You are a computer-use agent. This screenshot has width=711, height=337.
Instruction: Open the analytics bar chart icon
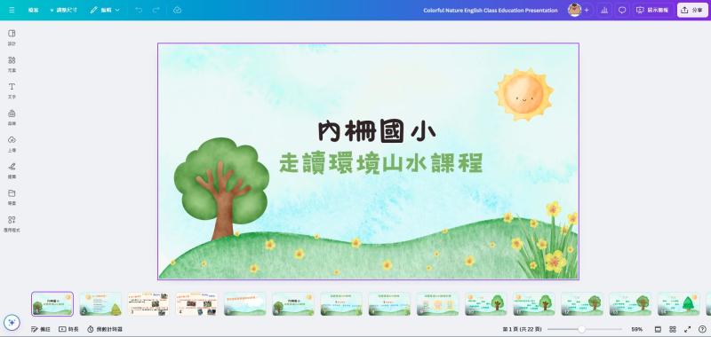(x=604, y=10)
